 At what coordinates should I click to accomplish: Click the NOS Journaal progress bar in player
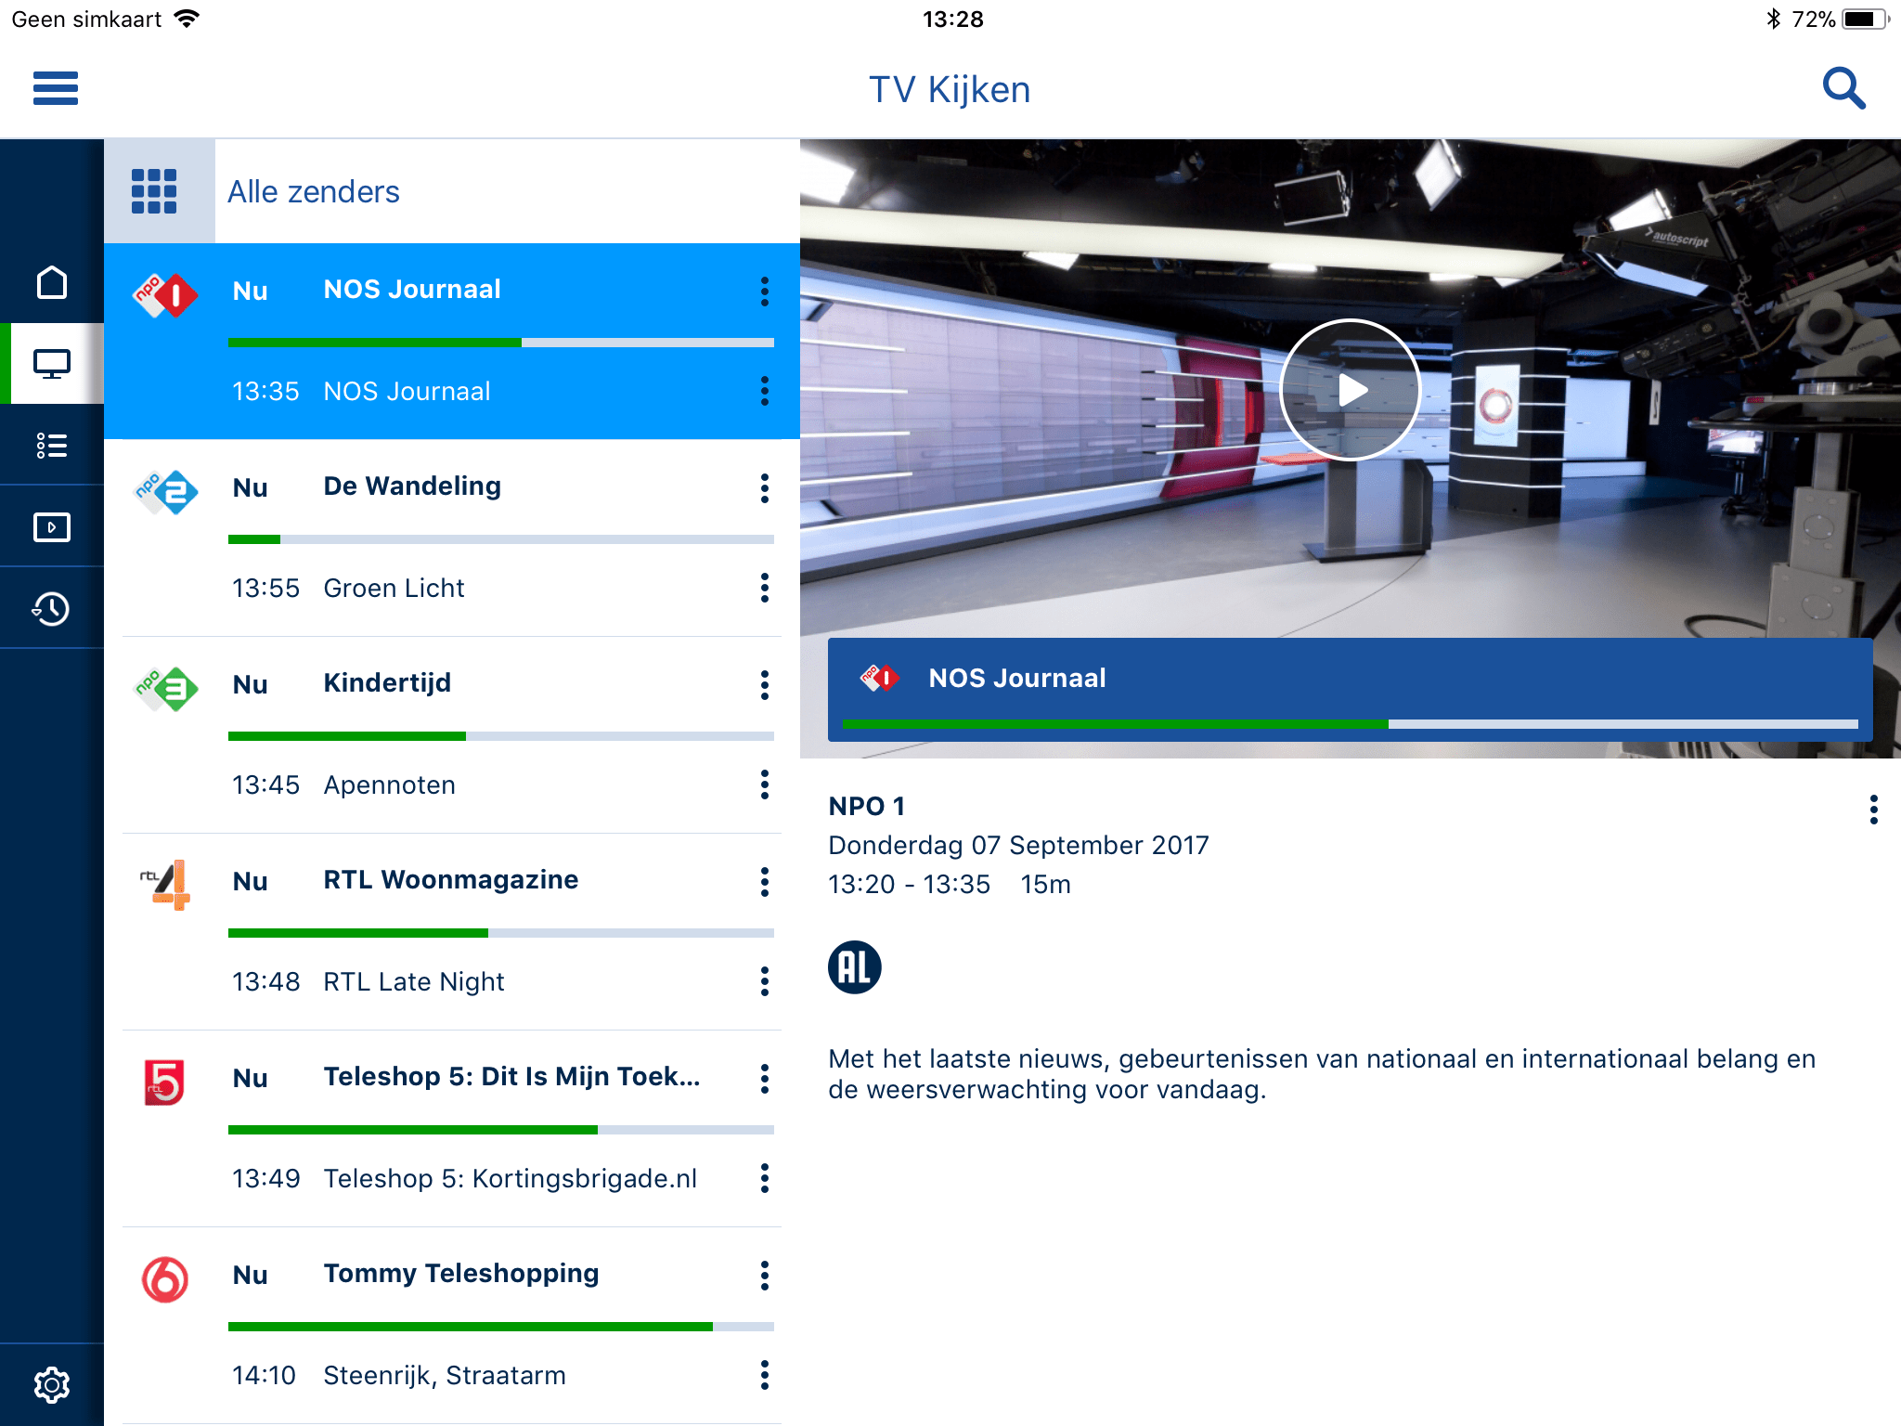point(1350,723)
